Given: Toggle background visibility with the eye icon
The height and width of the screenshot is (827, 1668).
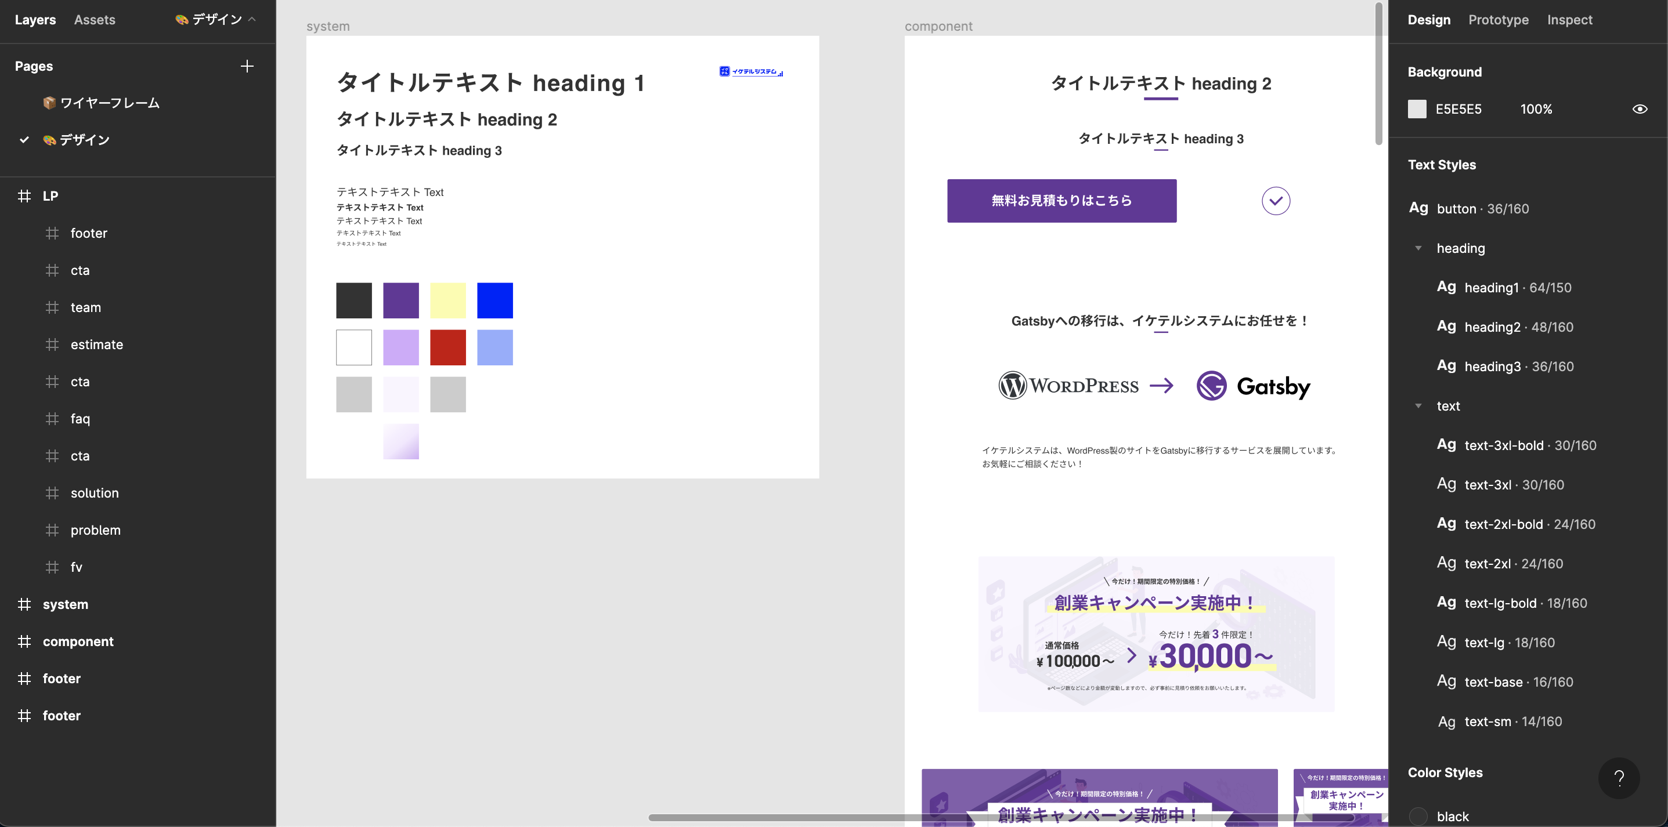Looking at the screenshot, I should click(x=1640, y=108).
